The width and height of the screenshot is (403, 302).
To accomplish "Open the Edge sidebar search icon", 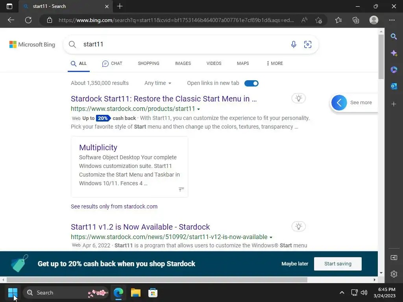I will pos(394,37).
